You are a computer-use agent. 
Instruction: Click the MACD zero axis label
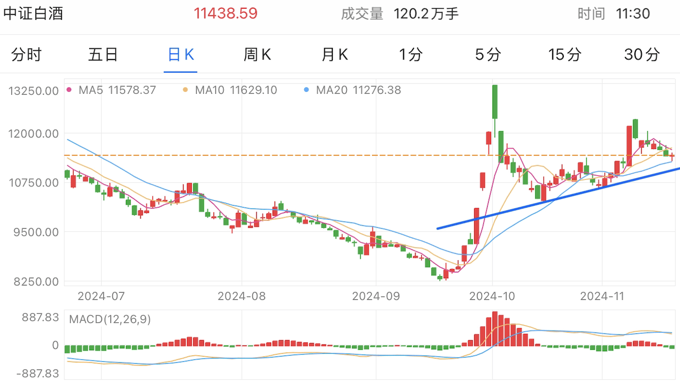(x=55, y=345)
